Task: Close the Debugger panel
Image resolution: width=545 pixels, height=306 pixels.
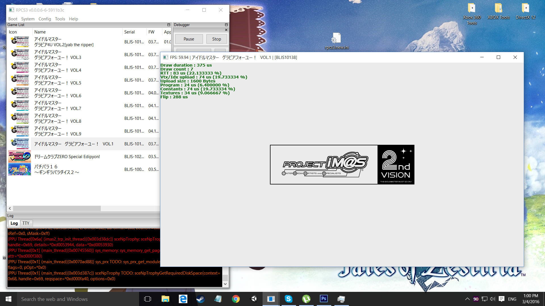Action: click(x=226, y=30)
